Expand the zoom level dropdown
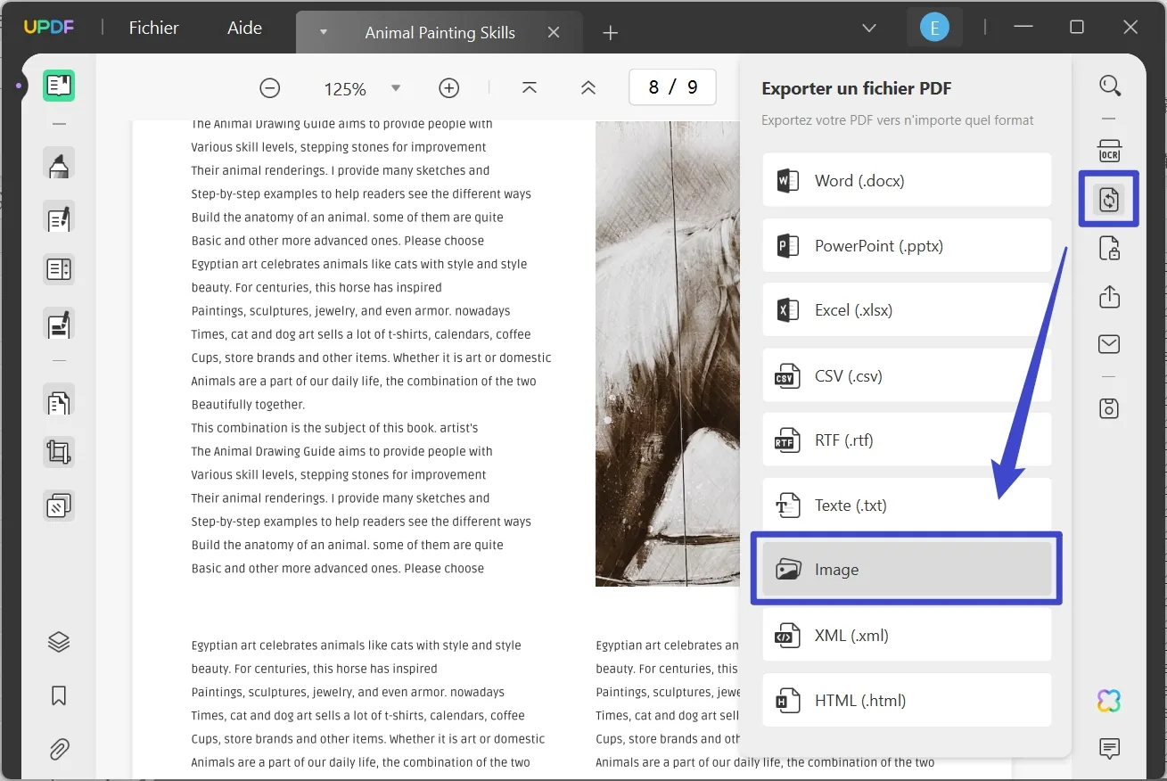The width and height of the screenshot is (1167, 781). click(x=395, y=87)
